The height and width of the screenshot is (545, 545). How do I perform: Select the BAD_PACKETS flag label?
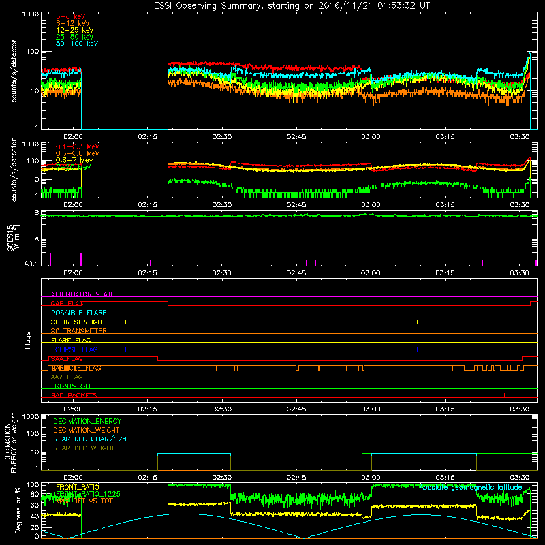click(74, 395)
